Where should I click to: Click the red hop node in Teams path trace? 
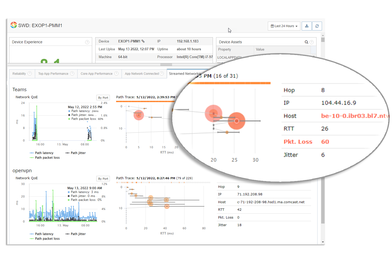pos(139,115)
